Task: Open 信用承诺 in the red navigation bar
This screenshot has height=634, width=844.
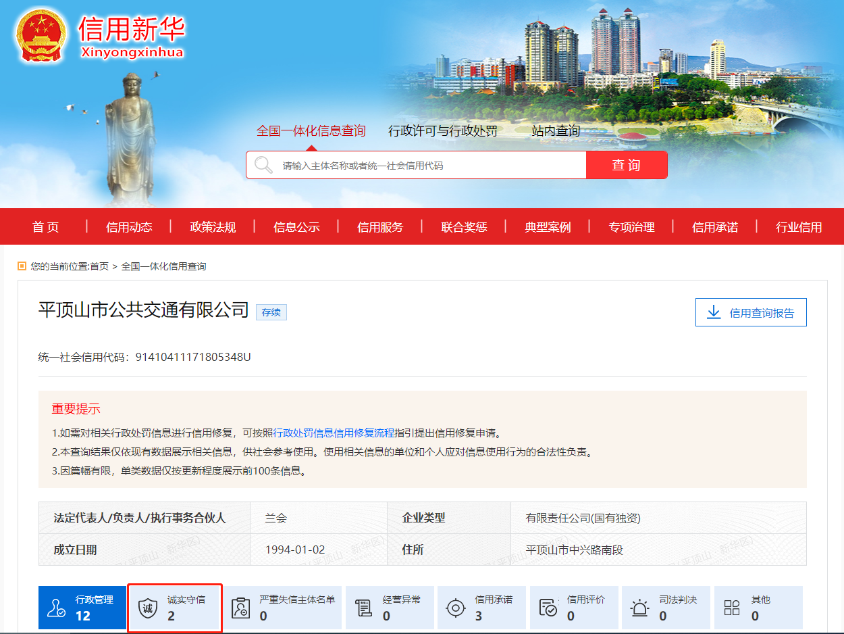Action: coord(715,227)
